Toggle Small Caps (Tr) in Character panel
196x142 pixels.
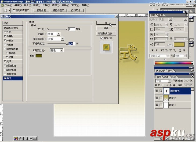click(x=166, y=50)
